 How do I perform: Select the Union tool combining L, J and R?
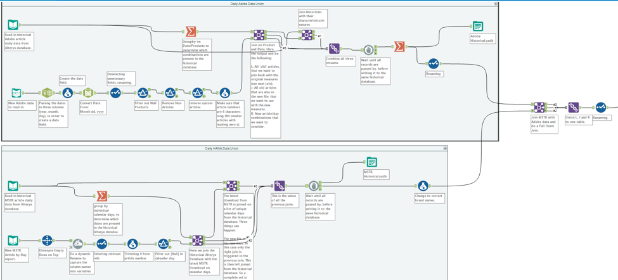point(573,106)
